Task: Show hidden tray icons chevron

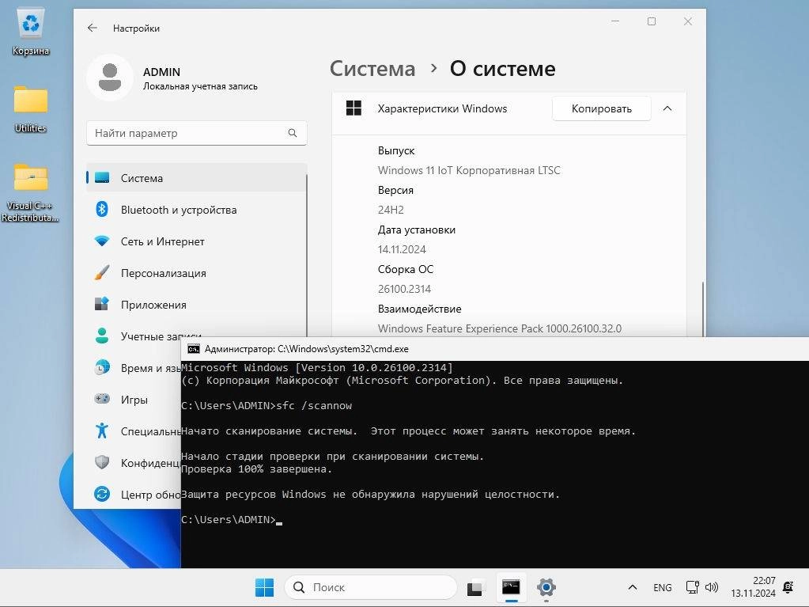Action: coord(633,587)
